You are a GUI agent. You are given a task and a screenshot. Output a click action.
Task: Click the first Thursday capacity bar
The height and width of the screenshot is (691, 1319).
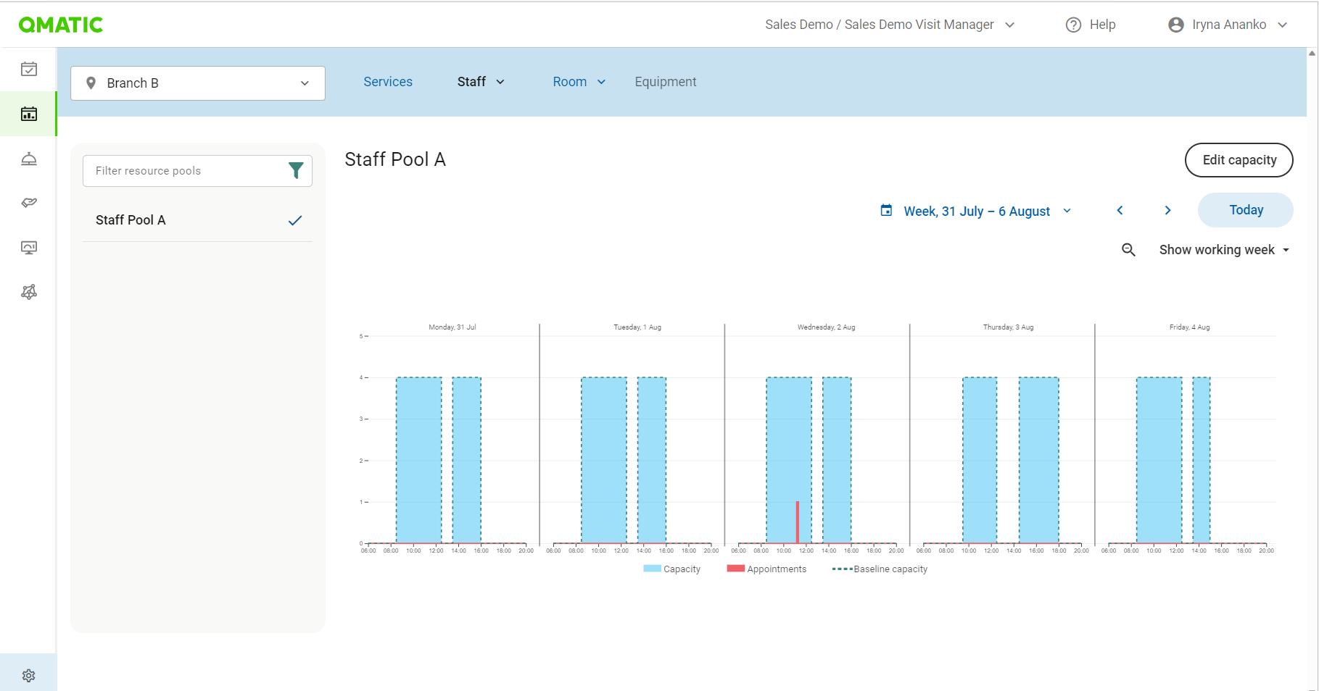click(980, 460)
